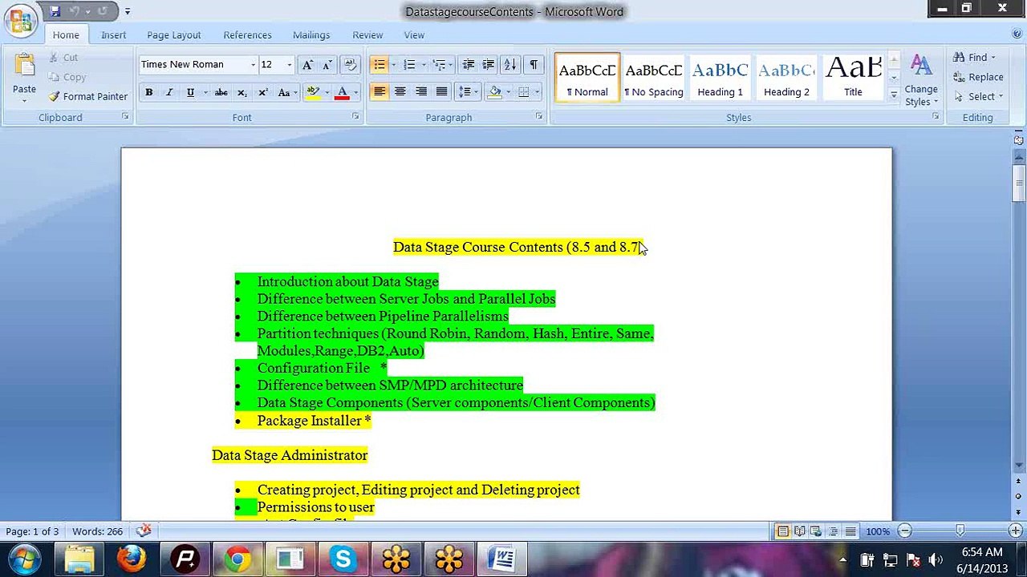
Task: Customize Quick Access Toolbar dropdown
Action: coord(127,11)
